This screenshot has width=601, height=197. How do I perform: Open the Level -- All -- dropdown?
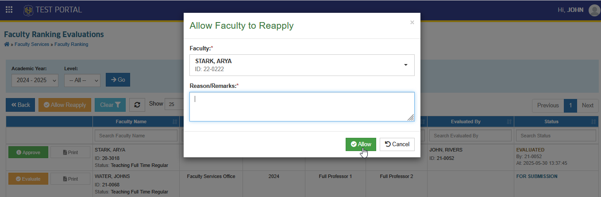[82, 80]
